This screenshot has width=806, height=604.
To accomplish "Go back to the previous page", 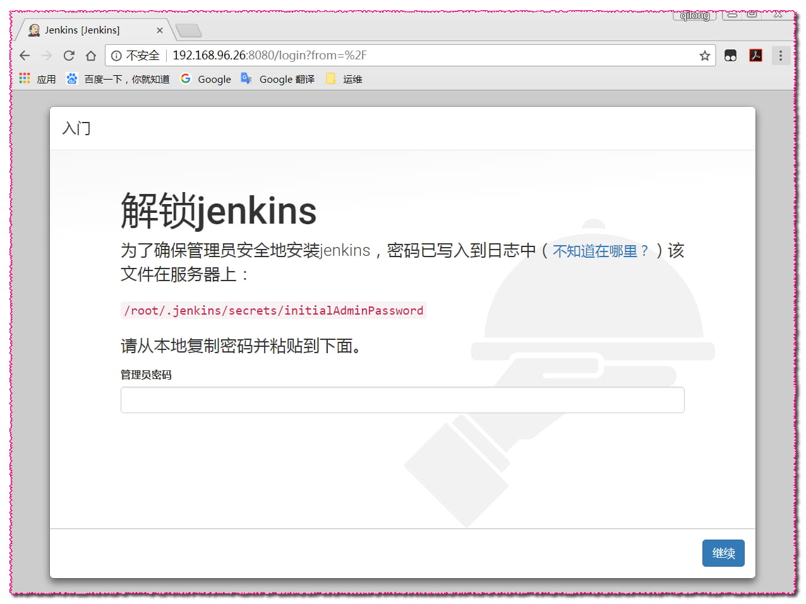I will tap(25, 56).
